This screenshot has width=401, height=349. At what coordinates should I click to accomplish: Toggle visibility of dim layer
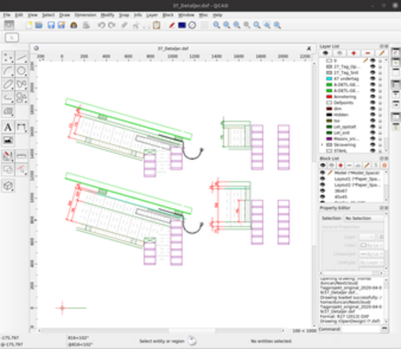(x=373, y=109)
